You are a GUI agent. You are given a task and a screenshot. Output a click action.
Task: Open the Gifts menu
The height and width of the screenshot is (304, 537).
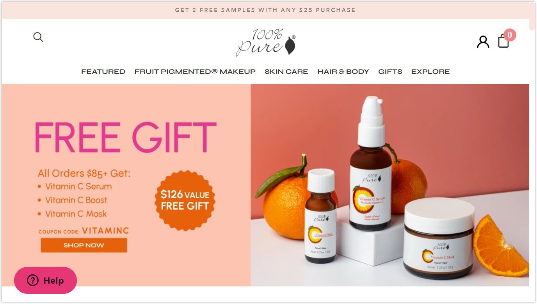coord(390,72)
